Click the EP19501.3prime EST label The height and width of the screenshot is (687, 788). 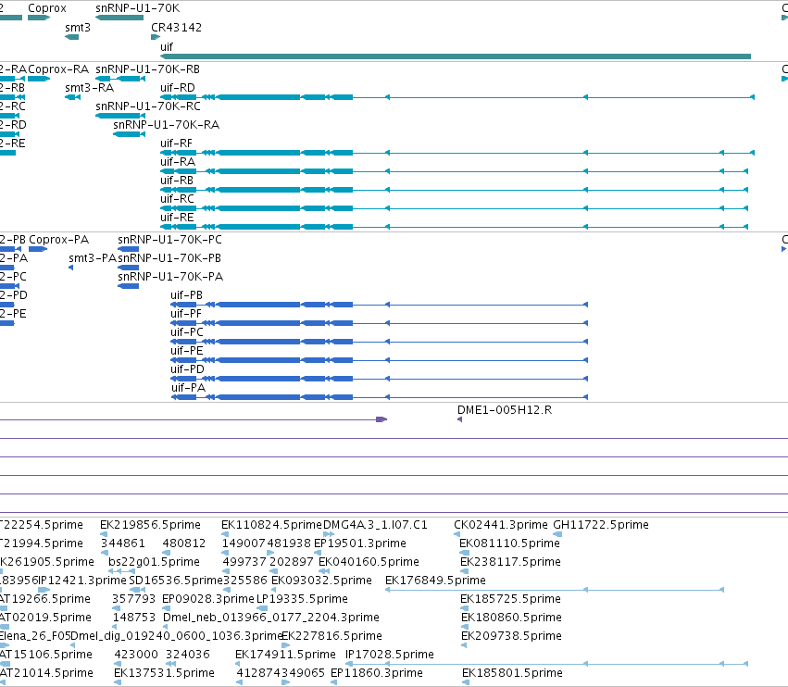360,543
